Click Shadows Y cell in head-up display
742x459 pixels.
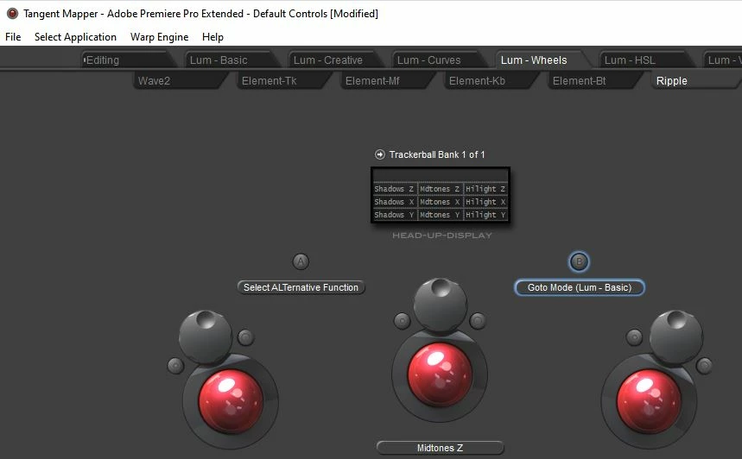click(x=394, y=215)
